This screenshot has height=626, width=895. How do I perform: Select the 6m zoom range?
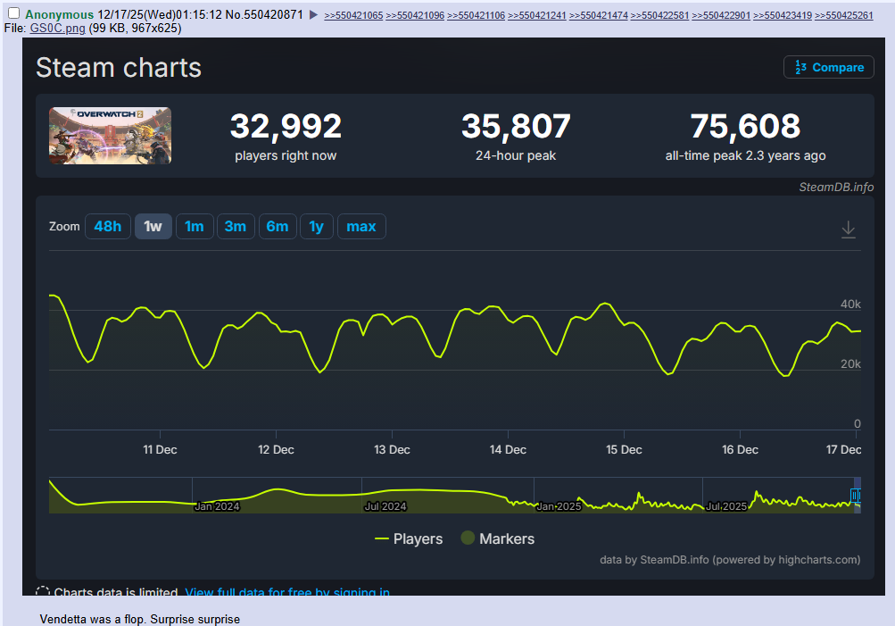click(278, 227)
